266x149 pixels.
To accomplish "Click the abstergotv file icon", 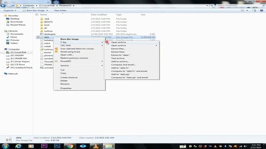I will [42, 34].
